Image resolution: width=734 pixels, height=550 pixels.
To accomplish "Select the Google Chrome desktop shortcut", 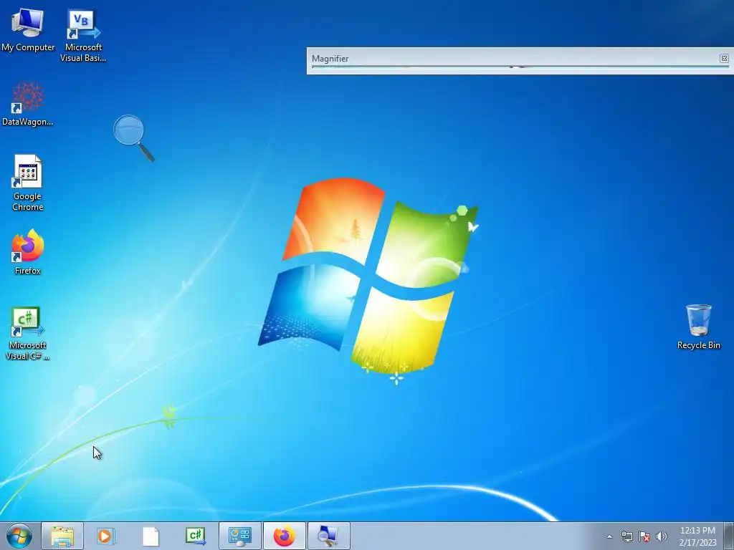I will [x=28, y=183].
